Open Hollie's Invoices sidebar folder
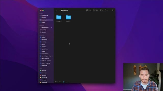 pyautogui.click(x=46, y=63)
